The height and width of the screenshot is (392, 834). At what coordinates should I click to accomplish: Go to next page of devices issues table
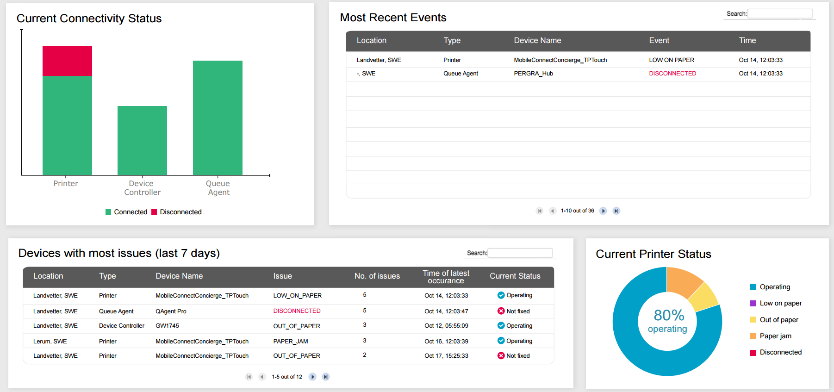pyautogui.click(x=312, y=377)
